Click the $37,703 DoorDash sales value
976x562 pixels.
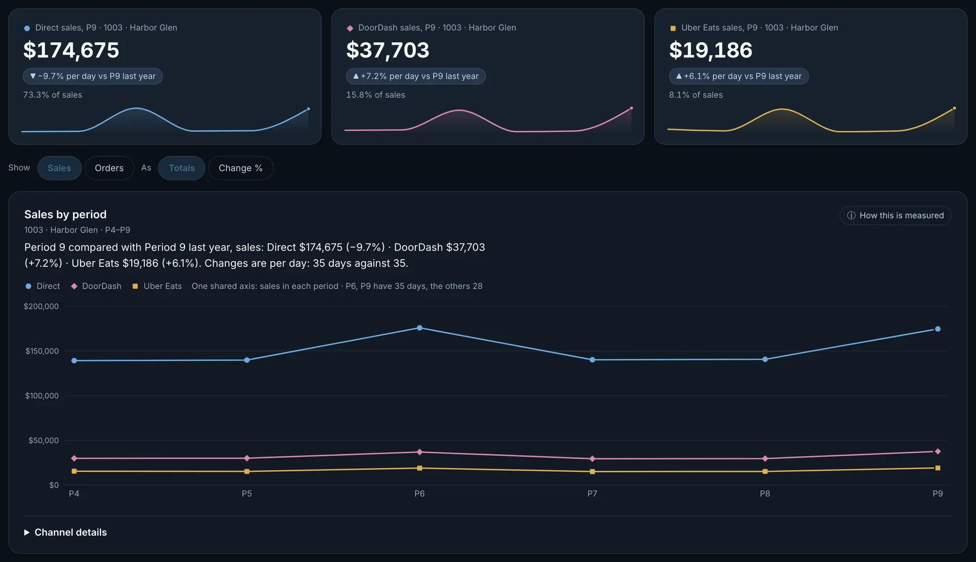tap(387, 50)
